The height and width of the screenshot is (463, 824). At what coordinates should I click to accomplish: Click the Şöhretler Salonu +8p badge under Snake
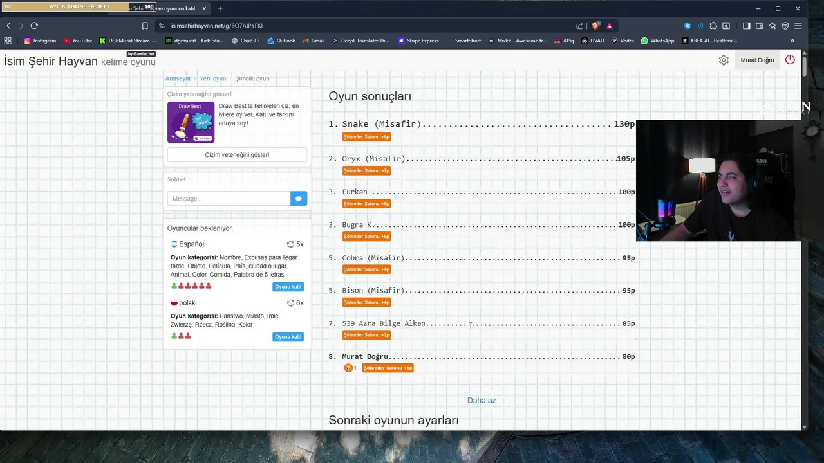click(x=366, y=137)
